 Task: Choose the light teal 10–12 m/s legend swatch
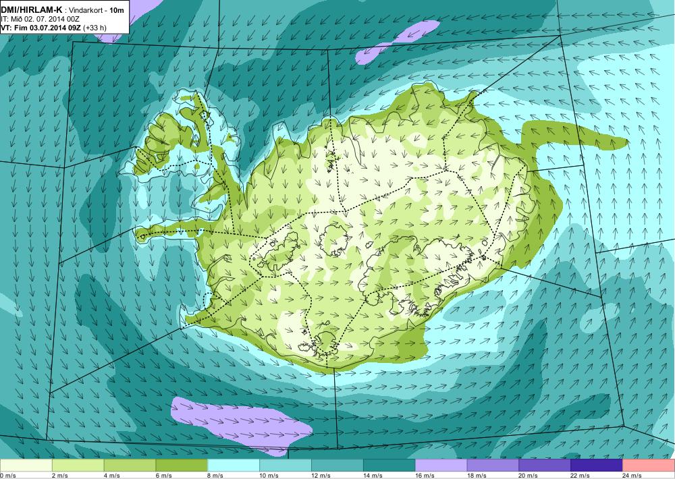pyautogui.click(x=286, y=466)
